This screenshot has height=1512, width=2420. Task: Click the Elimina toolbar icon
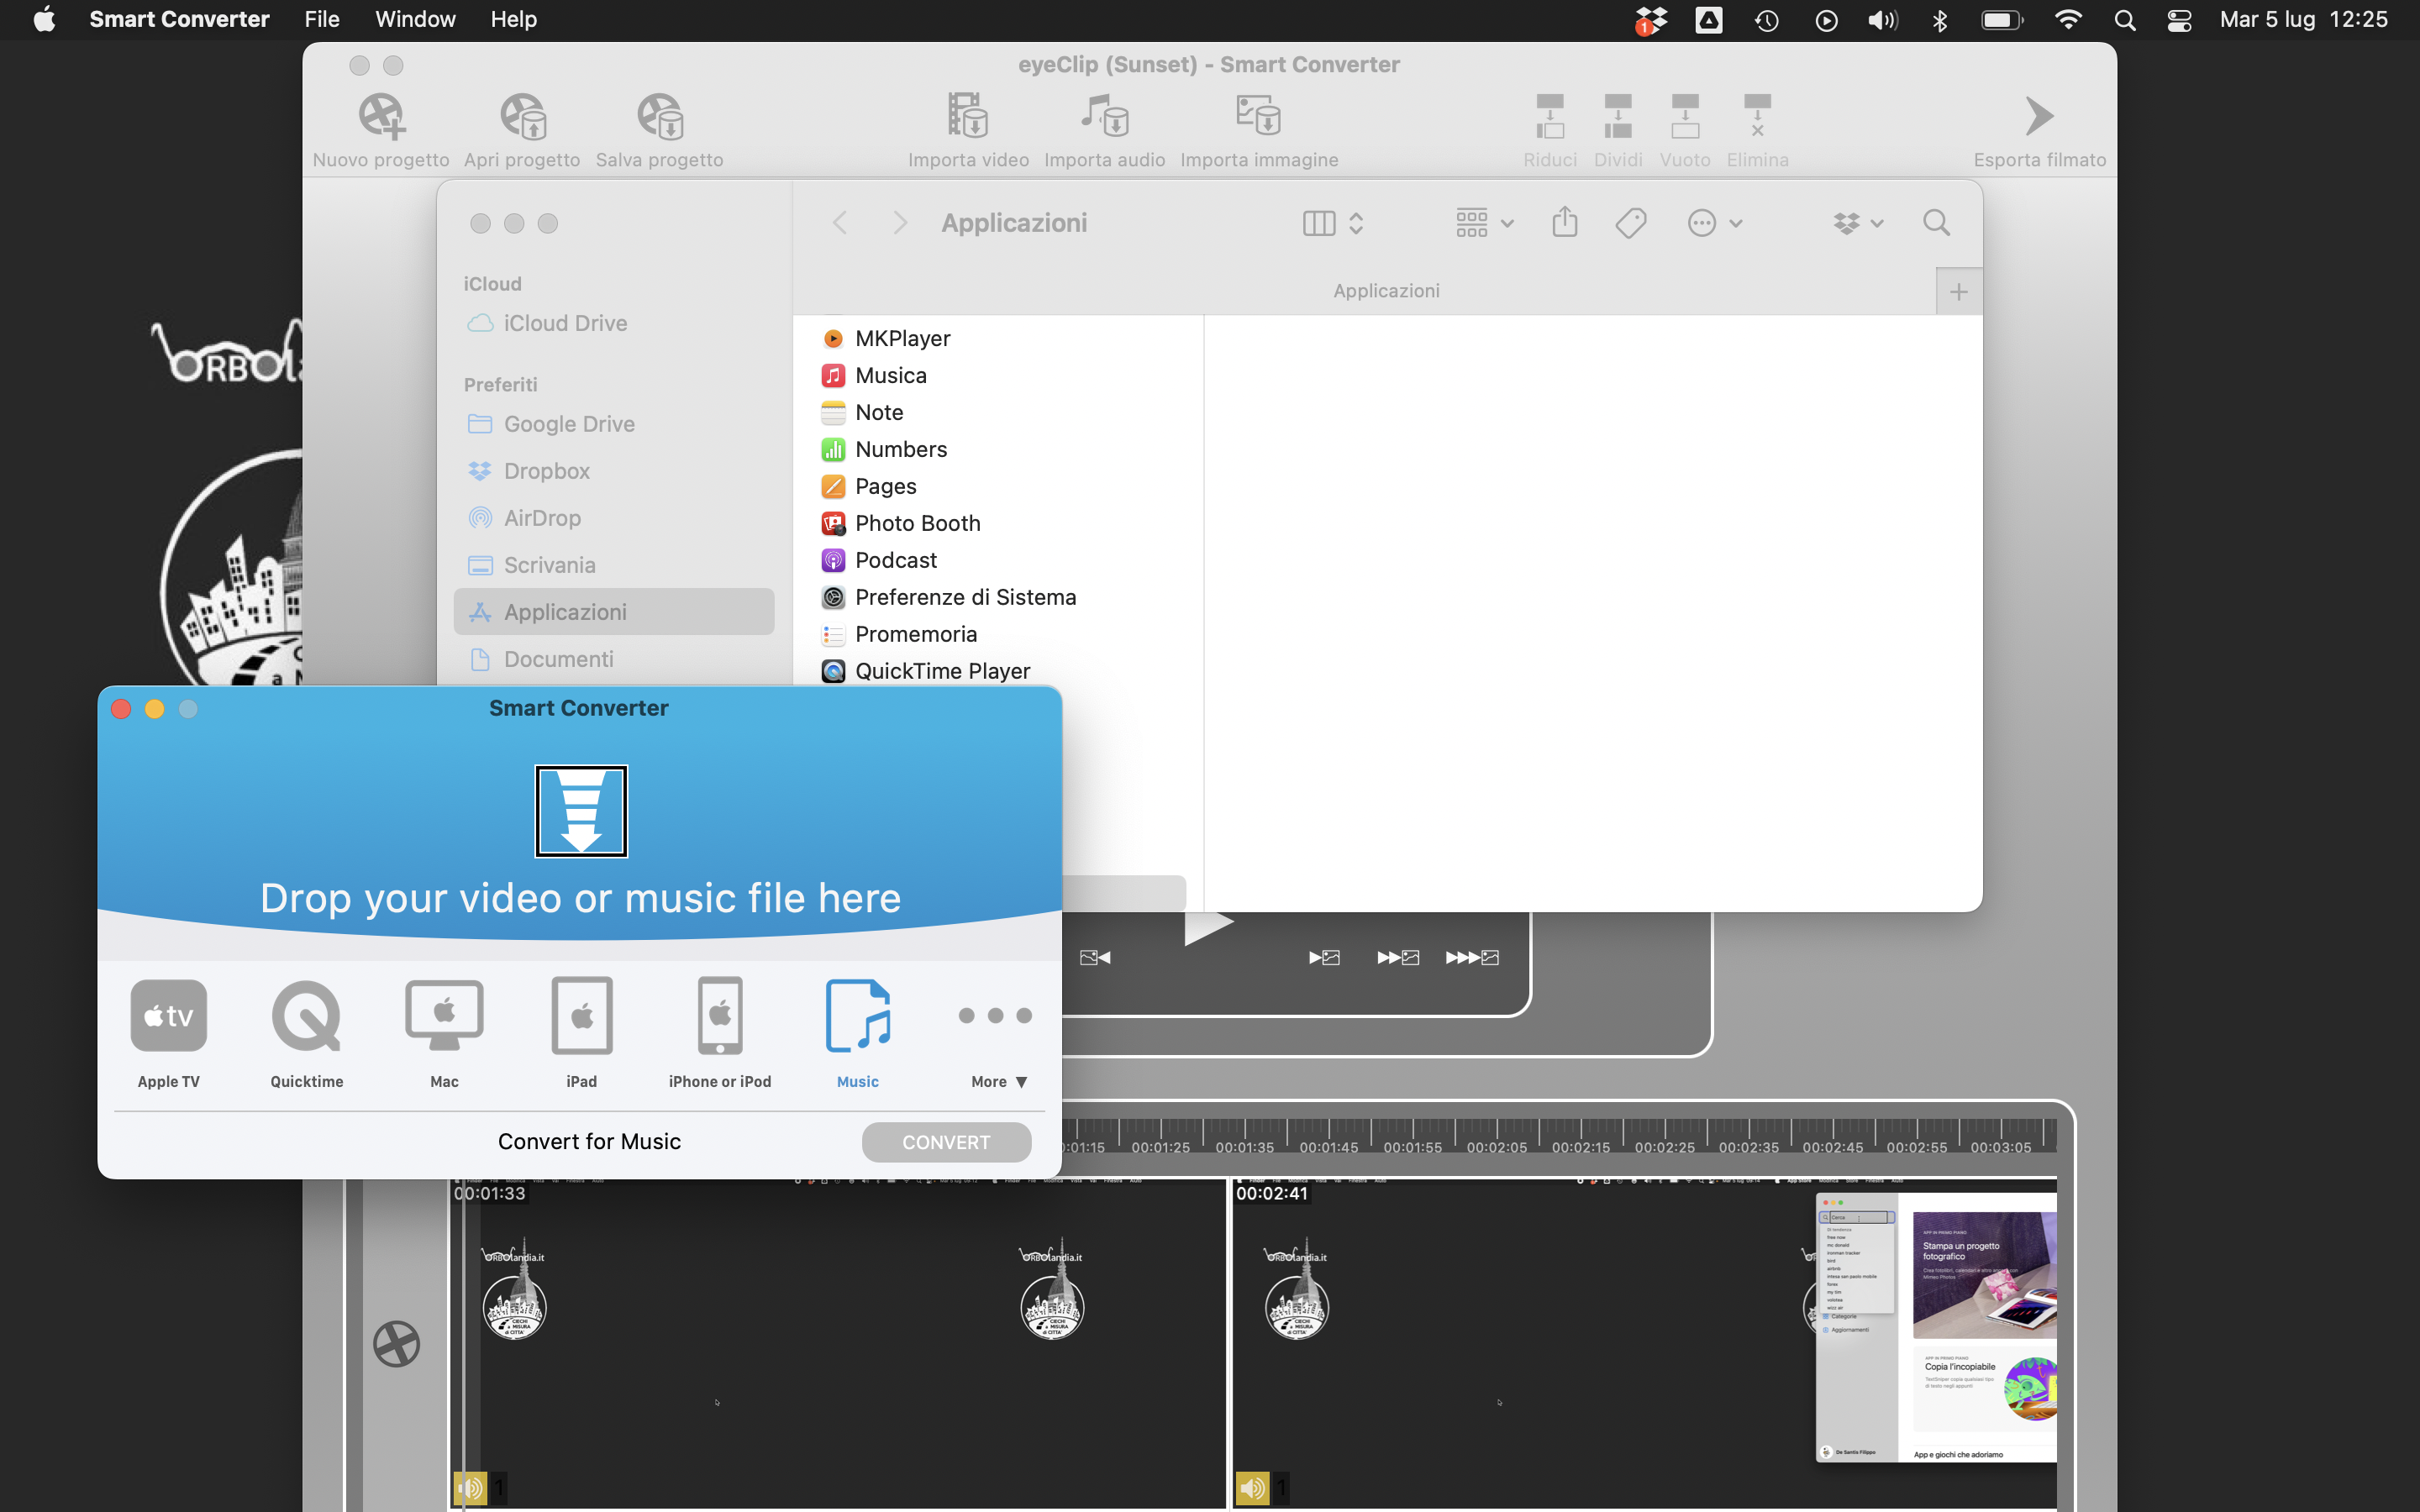tap(1757, 116)
